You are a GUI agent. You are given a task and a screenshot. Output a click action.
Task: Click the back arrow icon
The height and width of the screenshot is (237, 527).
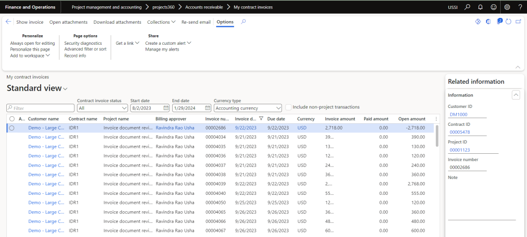(x=8, y=22)
